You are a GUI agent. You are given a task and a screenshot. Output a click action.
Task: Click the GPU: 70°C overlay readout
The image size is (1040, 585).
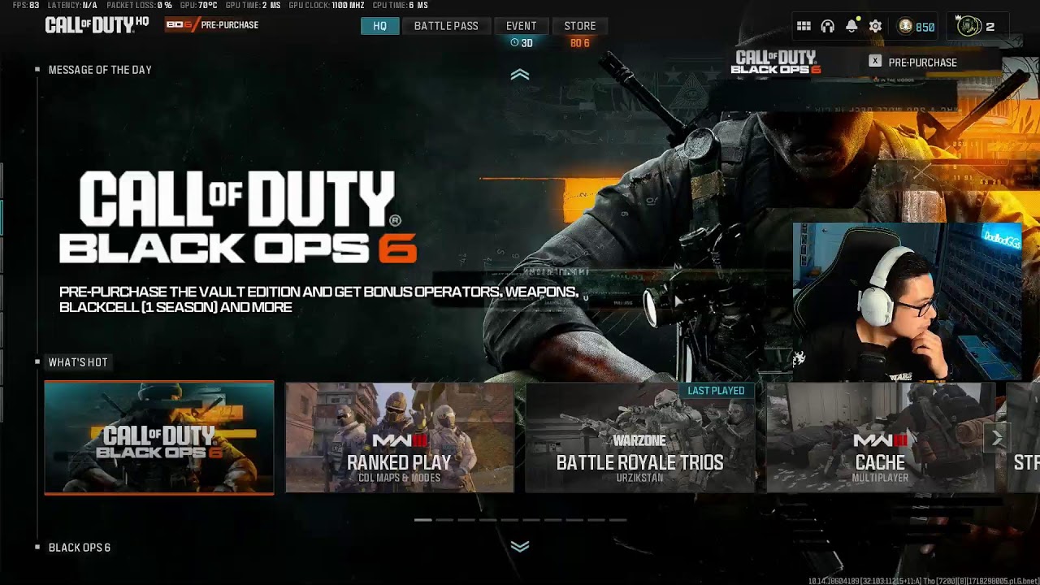(x=198, y=6)
